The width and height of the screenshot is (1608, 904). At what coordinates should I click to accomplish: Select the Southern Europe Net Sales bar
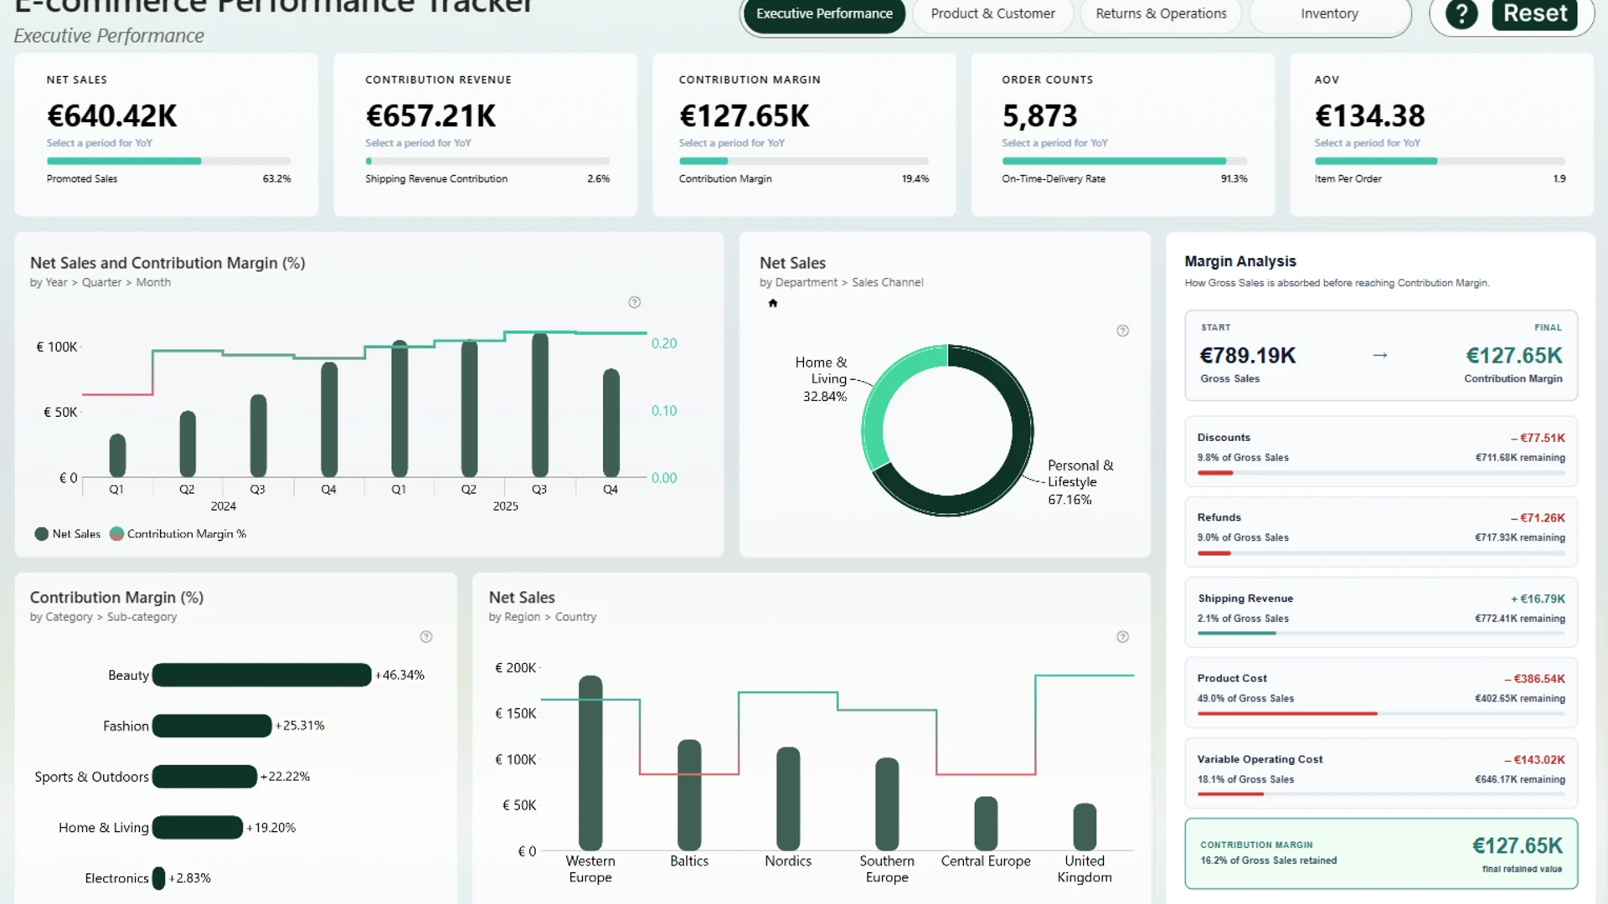887,804
